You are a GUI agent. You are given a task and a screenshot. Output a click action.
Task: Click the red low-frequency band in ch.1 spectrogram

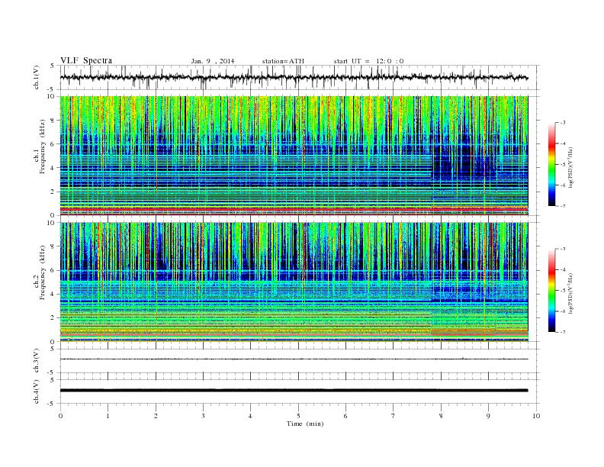[x=294, y=209]
